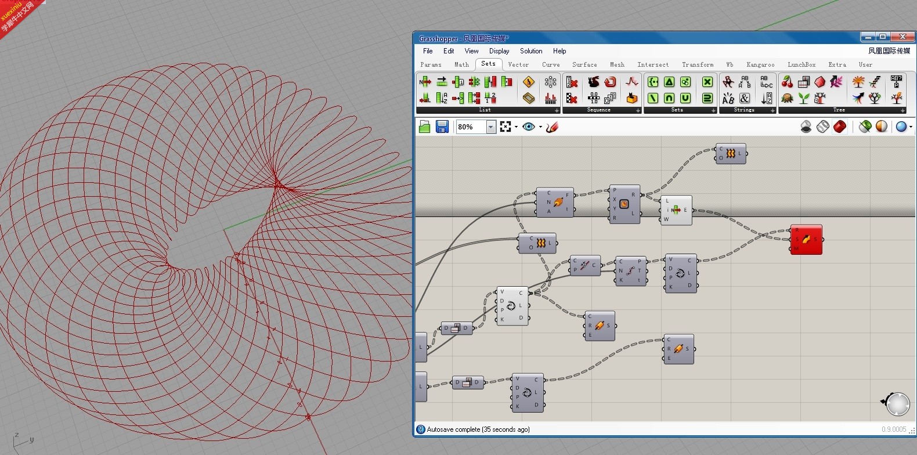Toggle shaded red preview mode

click(840, 127)
